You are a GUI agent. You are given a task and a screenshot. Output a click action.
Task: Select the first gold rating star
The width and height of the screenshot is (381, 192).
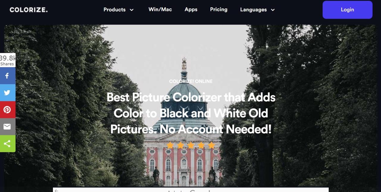point(170,145)
